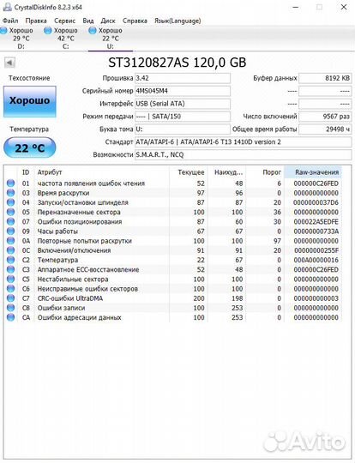Click the Наихуд... column header
The width and height of the screenshot is (355, 463).
pos(226,172)
